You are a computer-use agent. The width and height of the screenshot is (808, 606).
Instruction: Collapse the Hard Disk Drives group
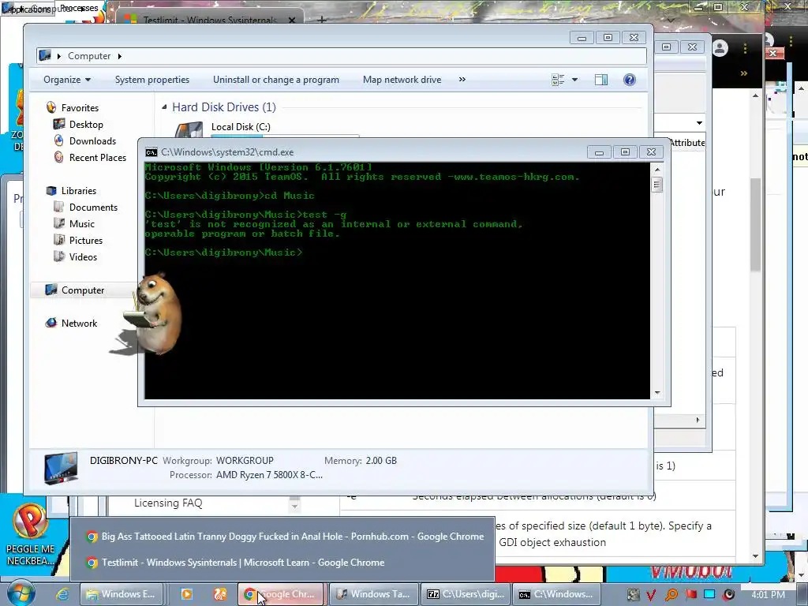(164, 107)
